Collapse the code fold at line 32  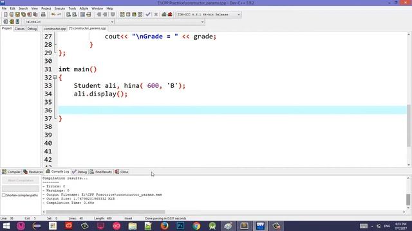tap(55, 77)
